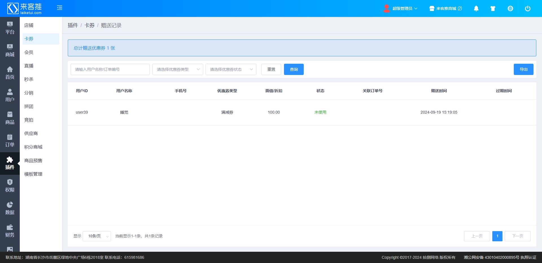Open 积分商城 from the submenu
Screen dimensions: 542x263
[x=33, y=147]
